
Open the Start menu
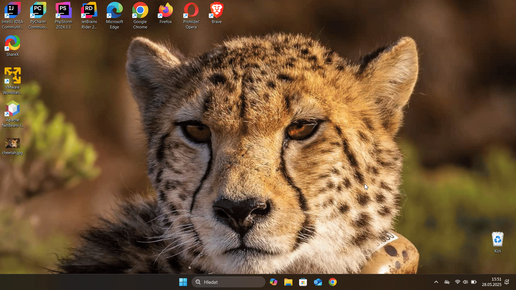(x=183, y=282)
